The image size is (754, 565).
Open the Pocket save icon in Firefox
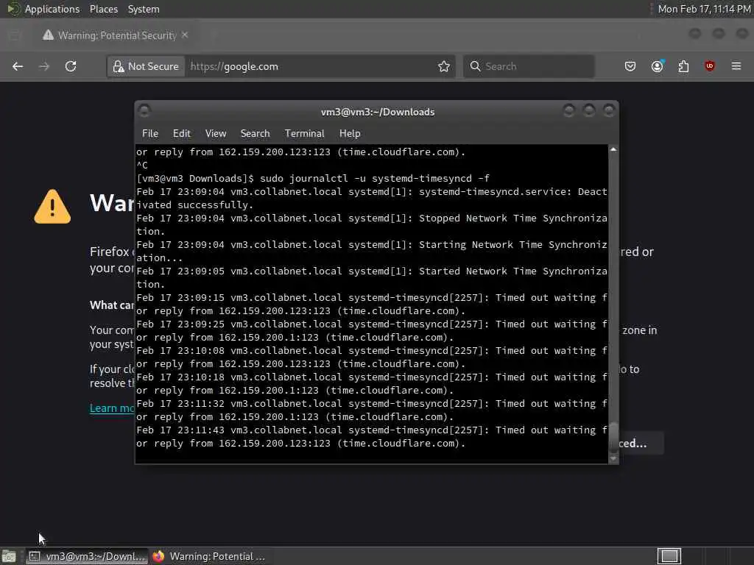tap(630, 66)
